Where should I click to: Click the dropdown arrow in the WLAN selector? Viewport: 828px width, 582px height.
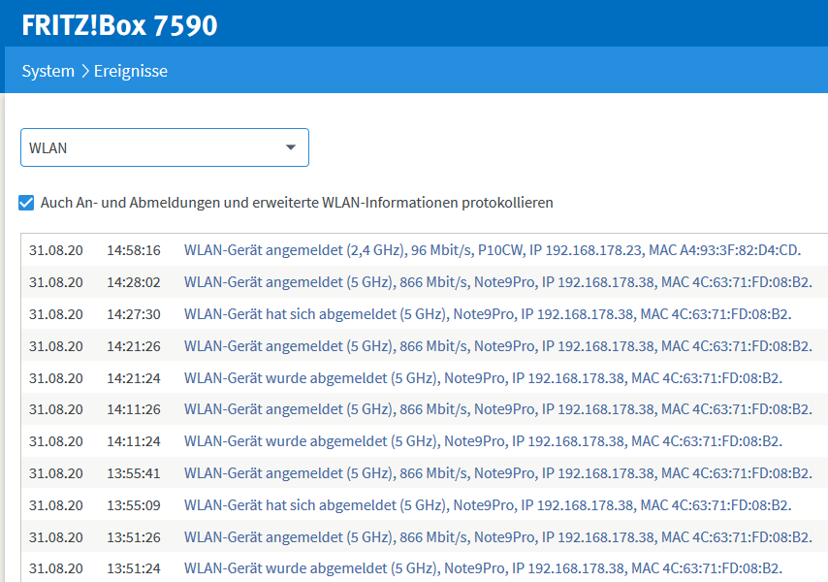pyautogui.click(x=291, y=147)
